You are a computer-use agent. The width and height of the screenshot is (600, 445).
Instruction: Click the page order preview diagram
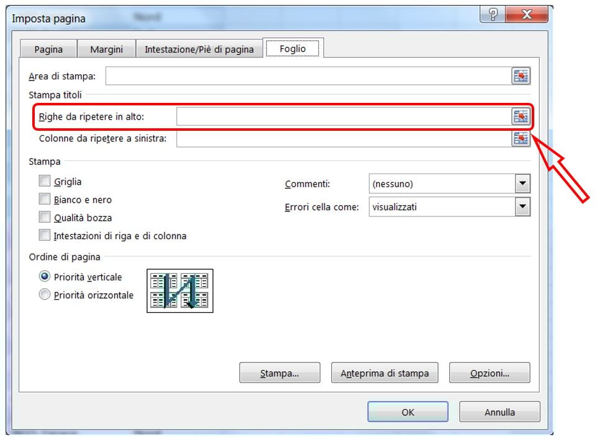tap(180, 291)
